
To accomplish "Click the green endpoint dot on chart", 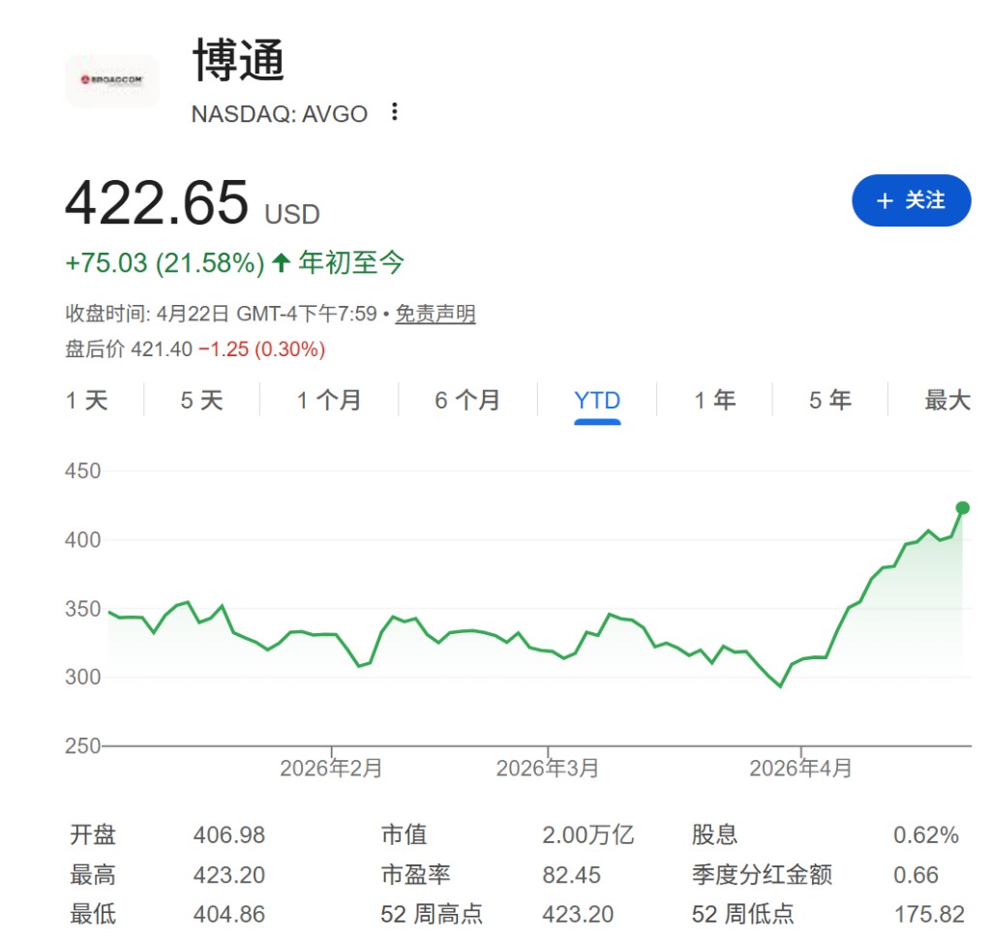I will click(962, 508).
